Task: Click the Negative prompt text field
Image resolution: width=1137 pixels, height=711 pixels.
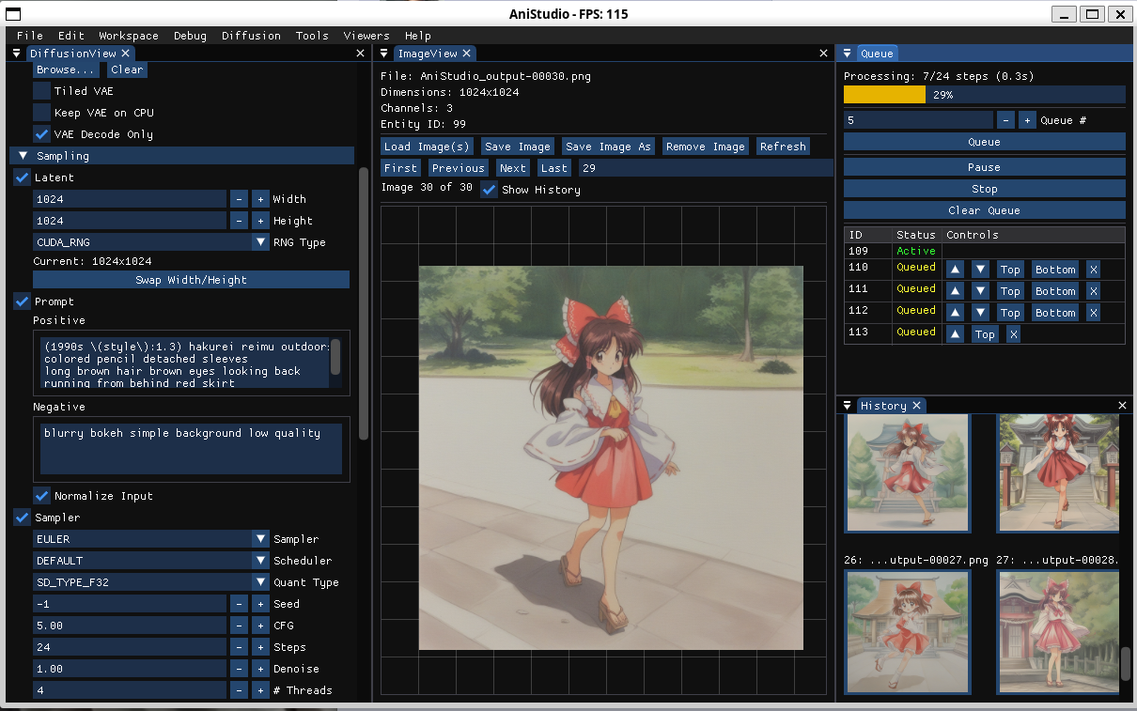Action: (x=191, y=449)
